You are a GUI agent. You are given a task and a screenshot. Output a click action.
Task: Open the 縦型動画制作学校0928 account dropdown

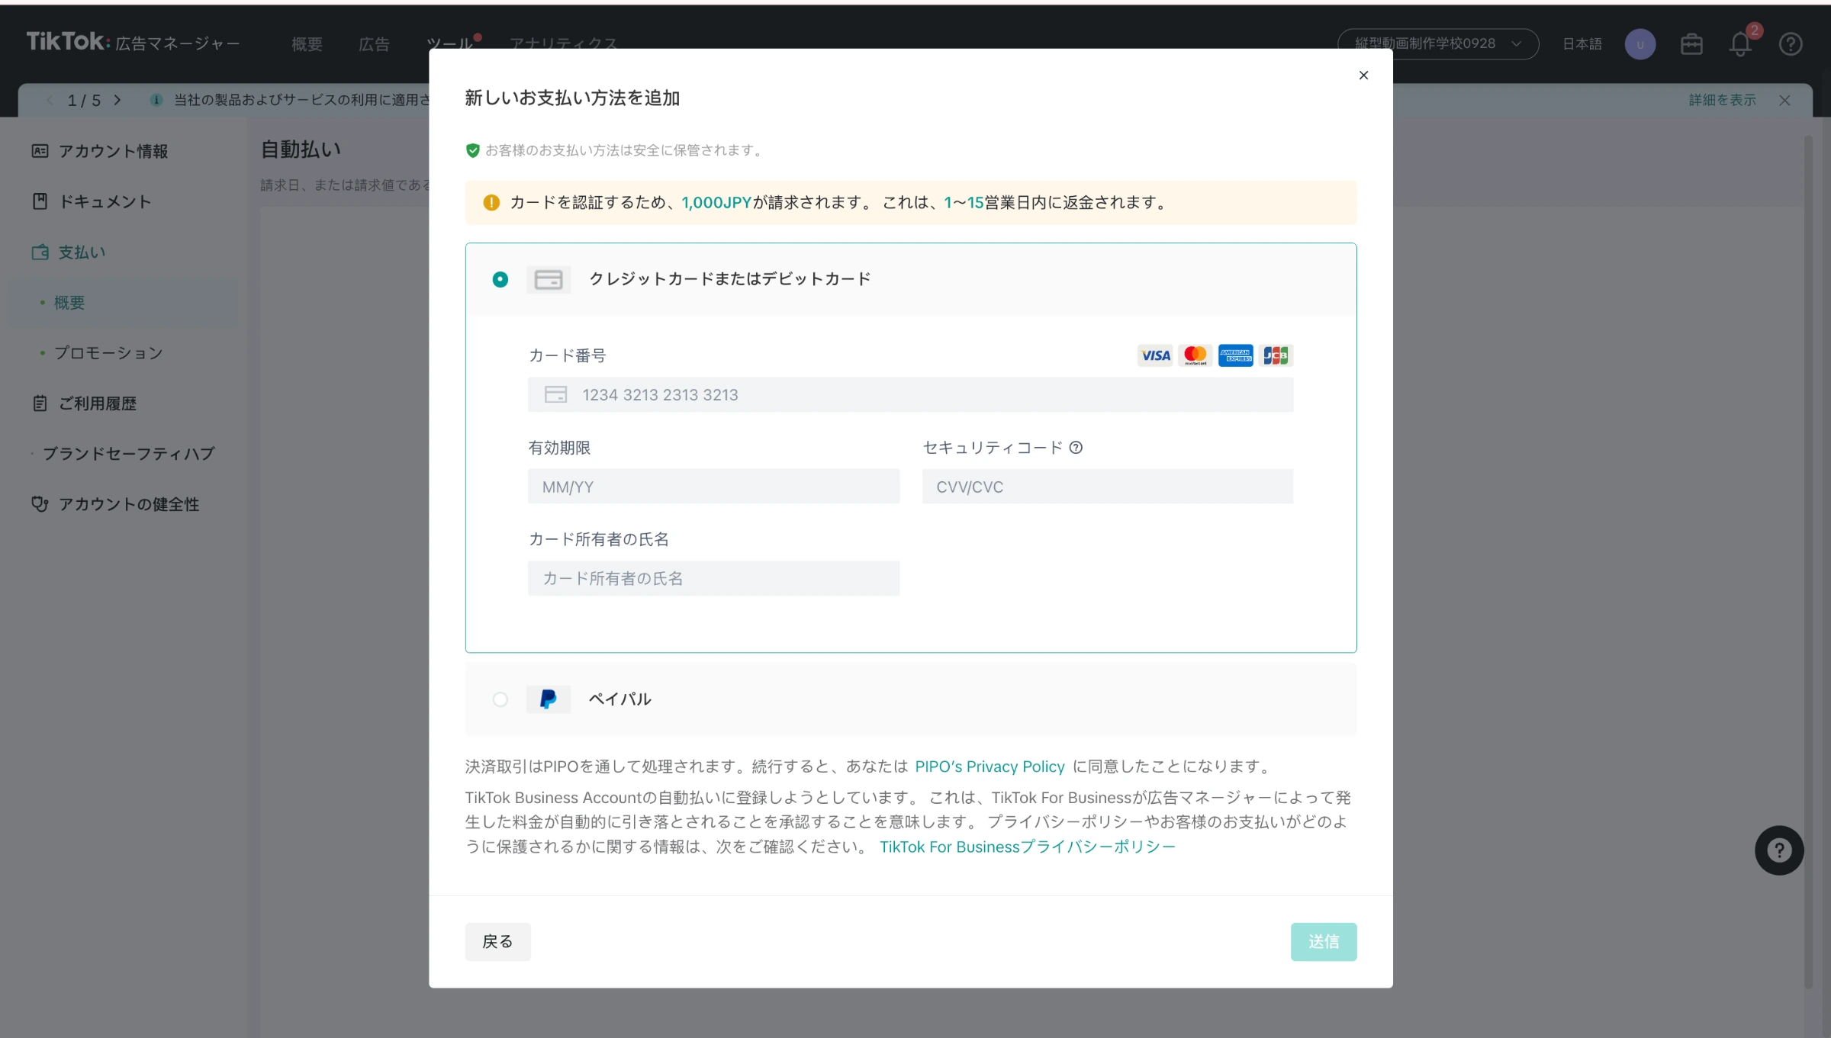[x=1438, y=44]
